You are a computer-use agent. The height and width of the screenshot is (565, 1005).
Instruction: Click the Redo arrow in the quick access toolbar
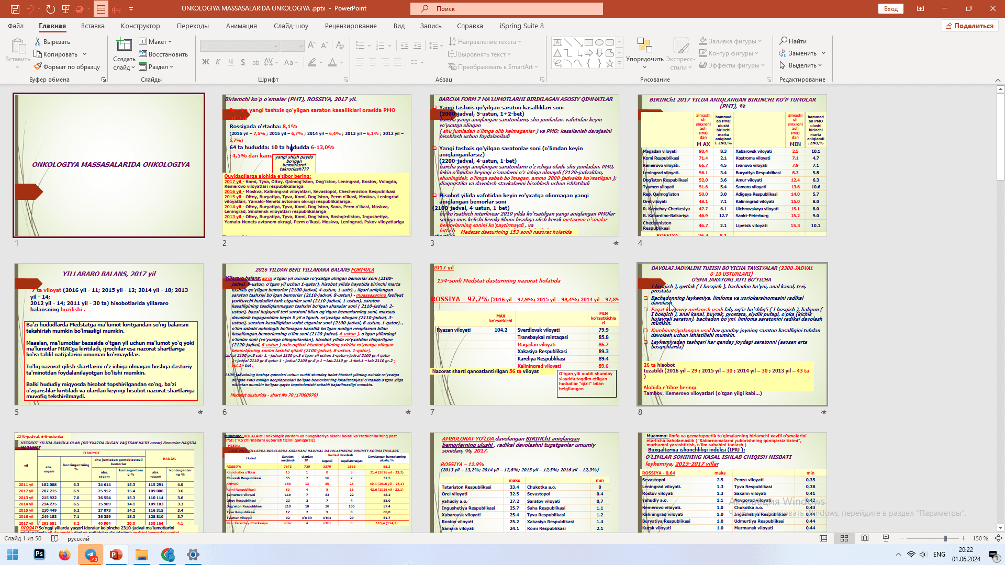coord(50,9)
